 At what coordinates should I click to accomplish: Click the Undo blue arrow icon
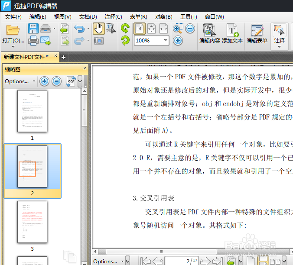pyautogui.click(x=79, y=29)
